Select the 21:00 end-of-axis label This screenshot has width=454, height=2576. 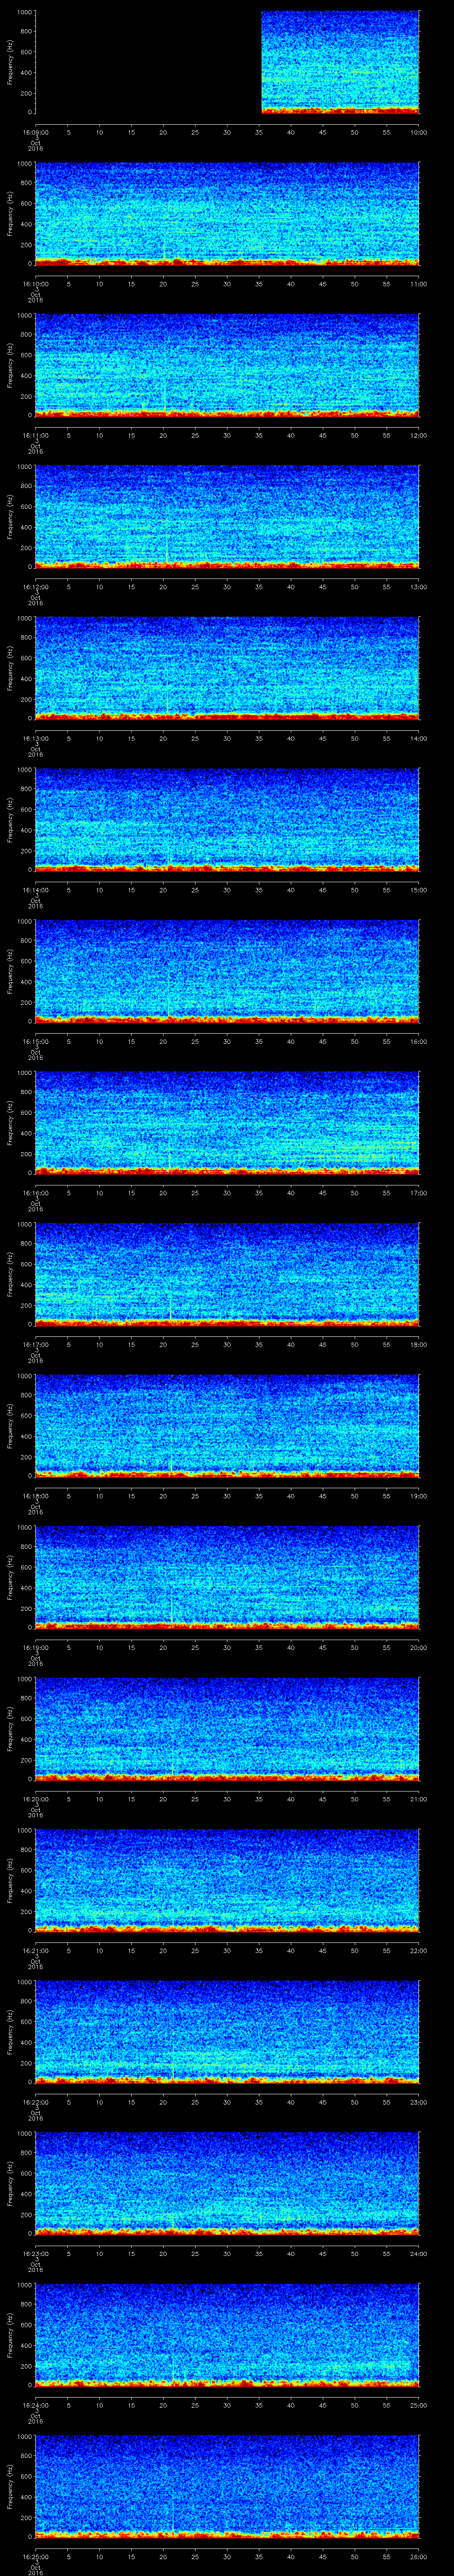point(418,1799)
